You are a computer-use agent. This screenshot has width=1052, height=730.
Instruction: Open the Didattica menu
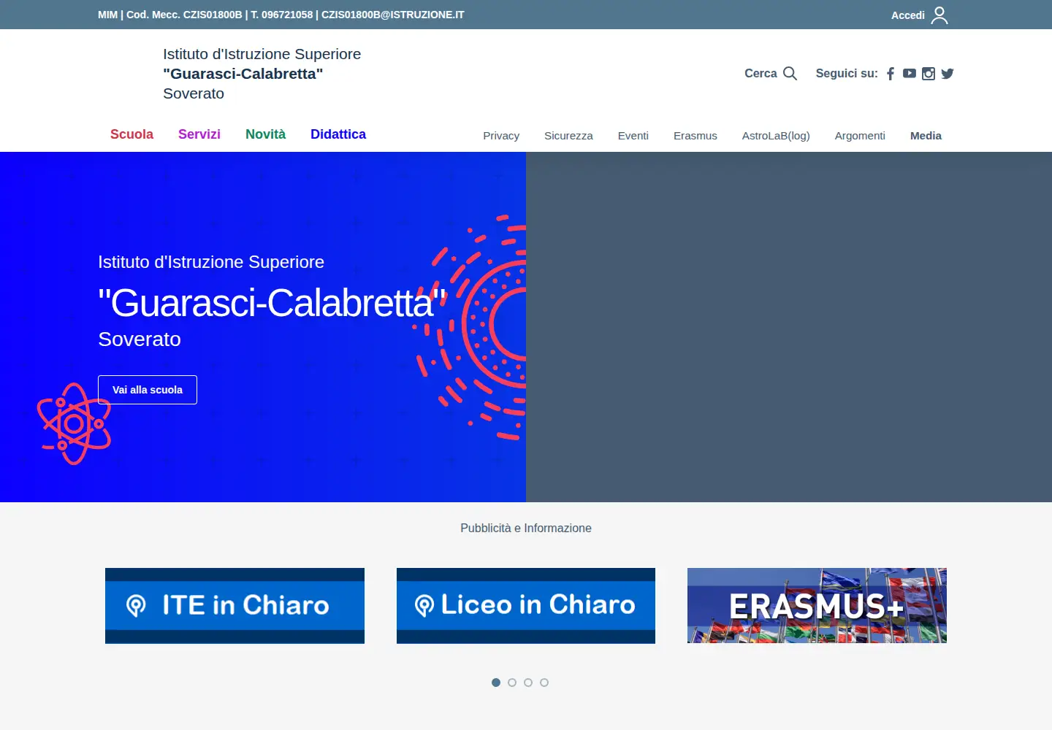click(338, 134)
